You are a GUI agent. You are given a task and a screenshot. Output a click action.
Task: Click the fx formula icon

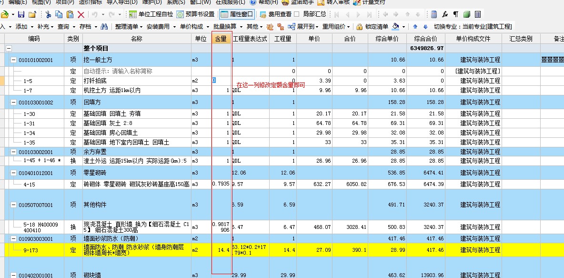click(x=445, y=14)
